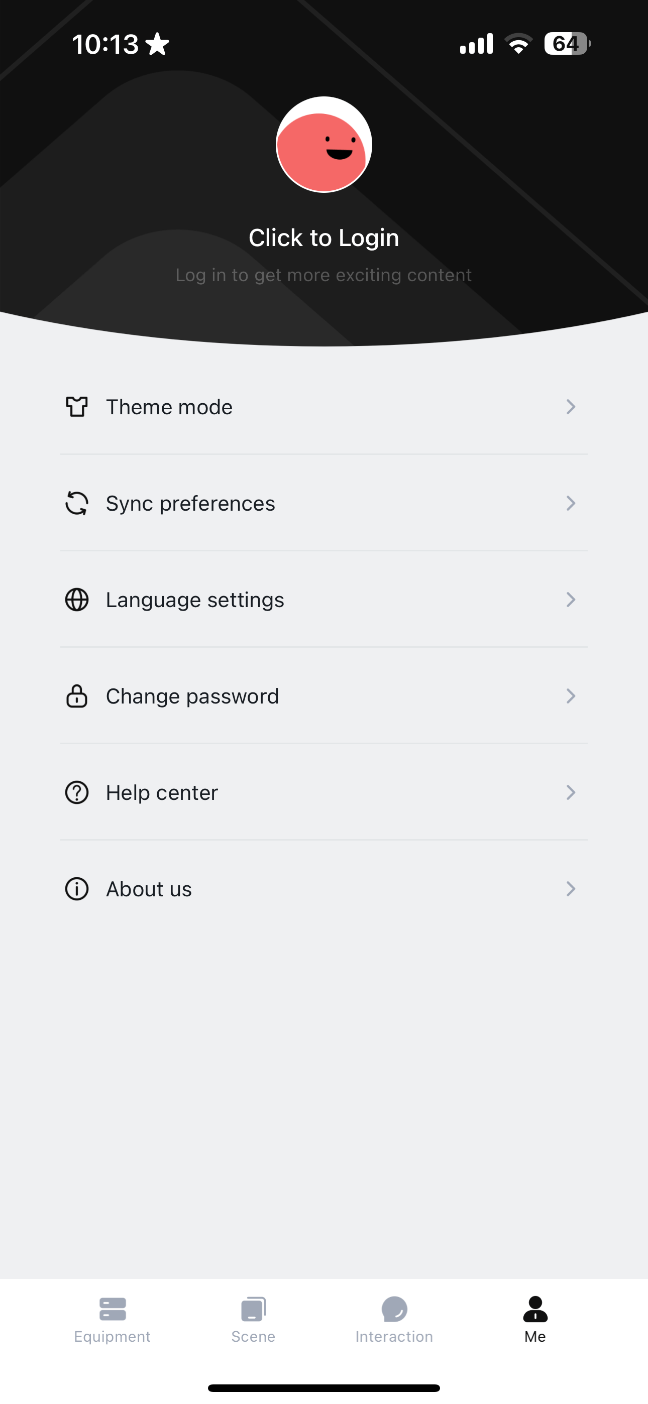Open the Equipment tab icon
The height and width of the screenshot is (1404, 648).
coord(113,1309)
